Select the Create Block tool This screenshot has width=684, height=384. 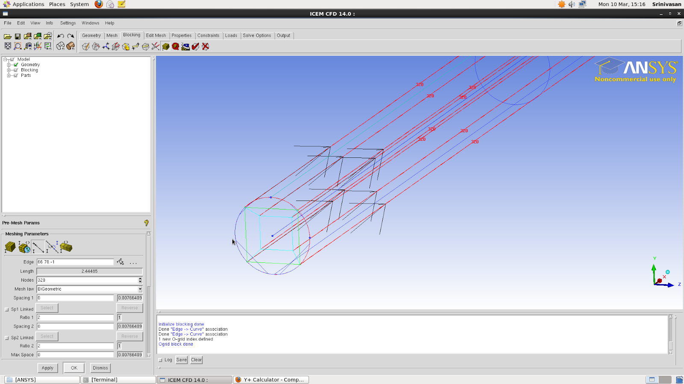[x=85, y=47]
